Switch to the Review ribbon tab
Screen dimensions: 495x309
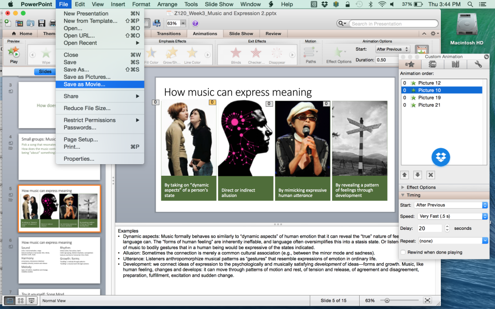pos(273,34)
